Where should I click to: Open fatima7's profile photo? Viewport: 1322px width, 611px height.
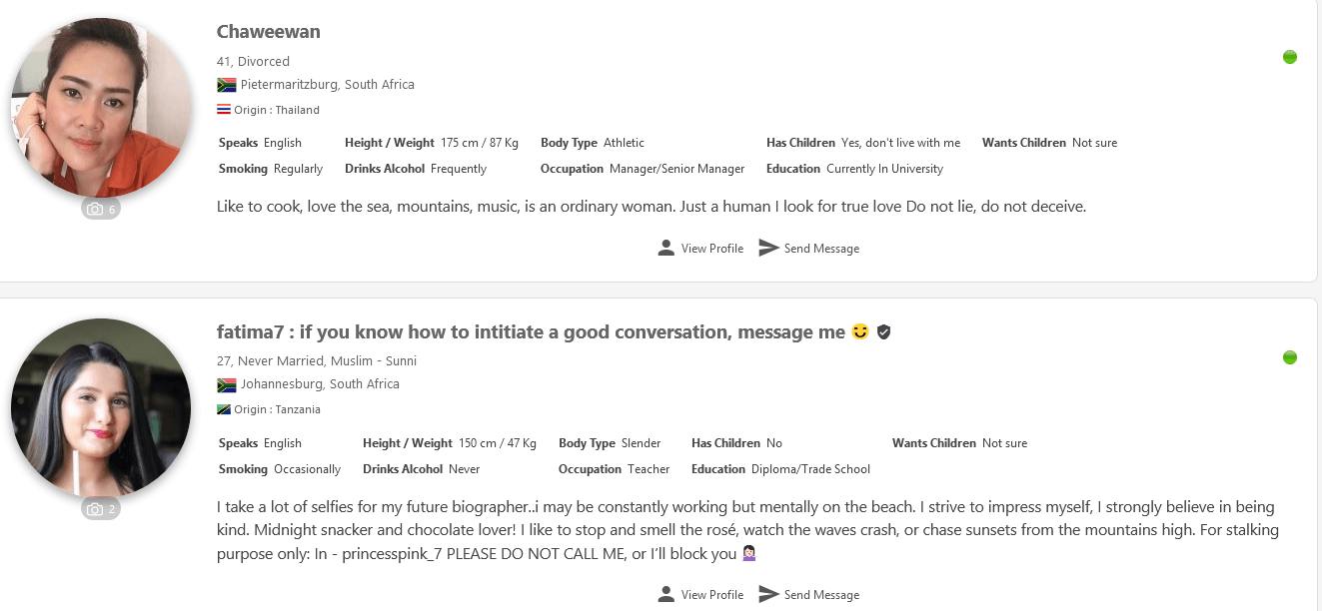tap(101, 407)
